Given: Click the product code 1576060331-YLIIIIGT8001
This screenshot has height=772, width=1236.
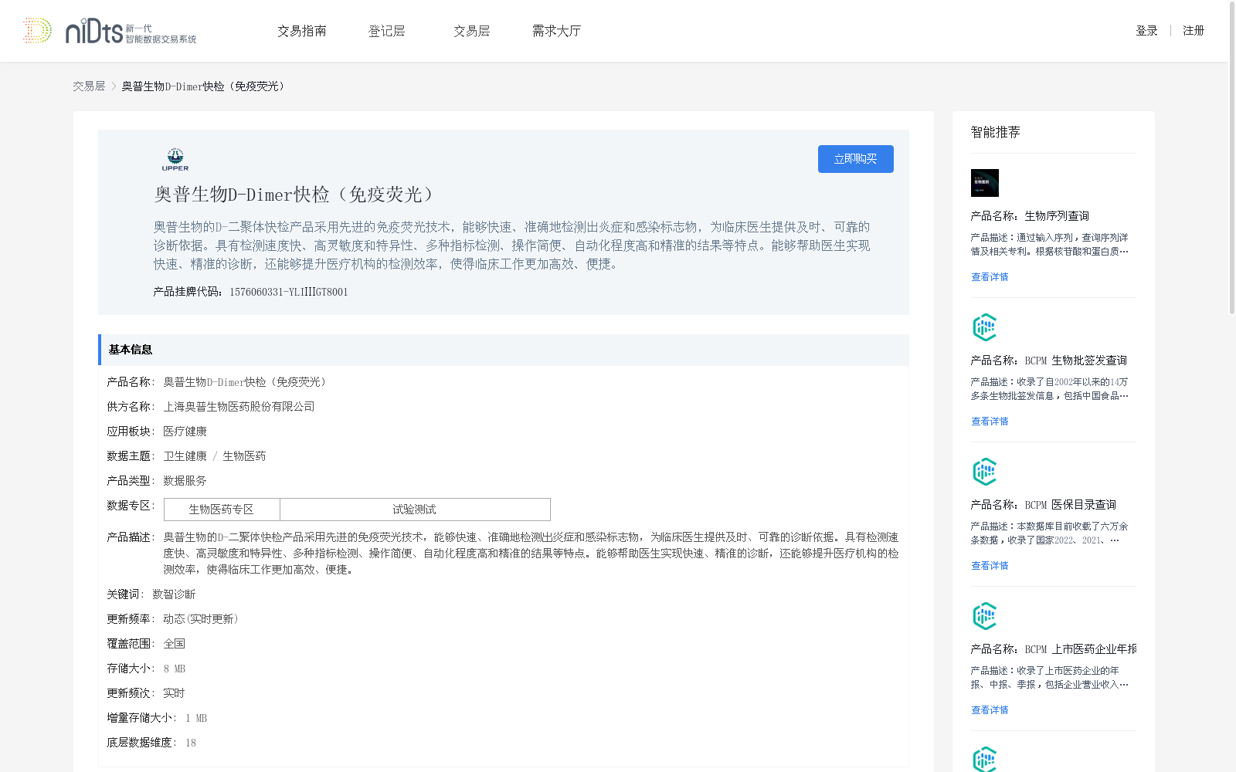Looking at the screenshot, I should [x=289, y=292].
